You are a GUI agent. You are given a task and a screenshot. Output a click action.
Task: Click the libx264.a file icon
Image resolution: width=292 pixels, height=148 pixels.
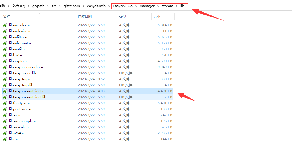(x=5, y=133)
